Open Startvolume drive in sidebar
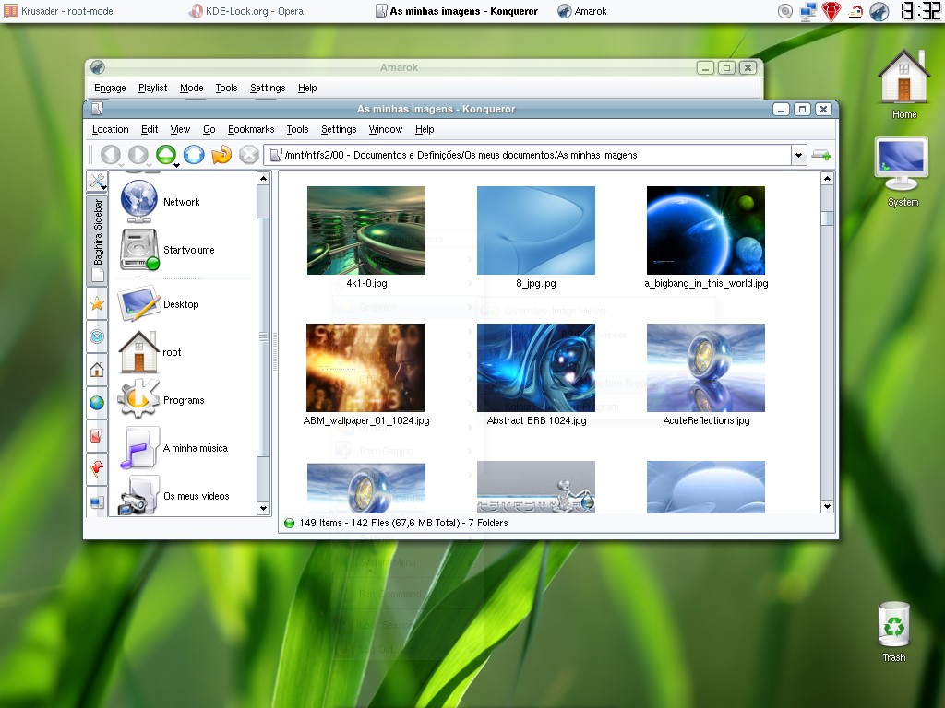This screenshot has height=708, width=945. coord(168,250)
